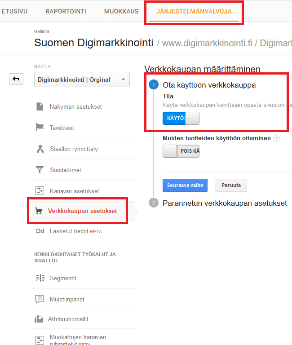Open the Digimarkkinointi | Orginal view dropdown

[82, 80]
